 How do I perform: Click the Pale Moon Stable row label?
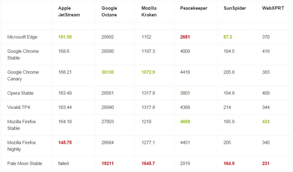[x=25, y=164]
